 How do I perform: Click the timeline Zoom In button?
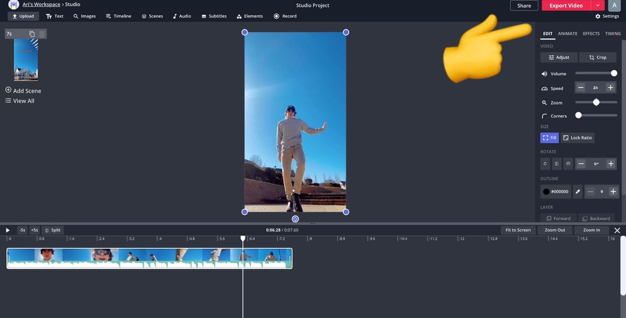(592, 230)
